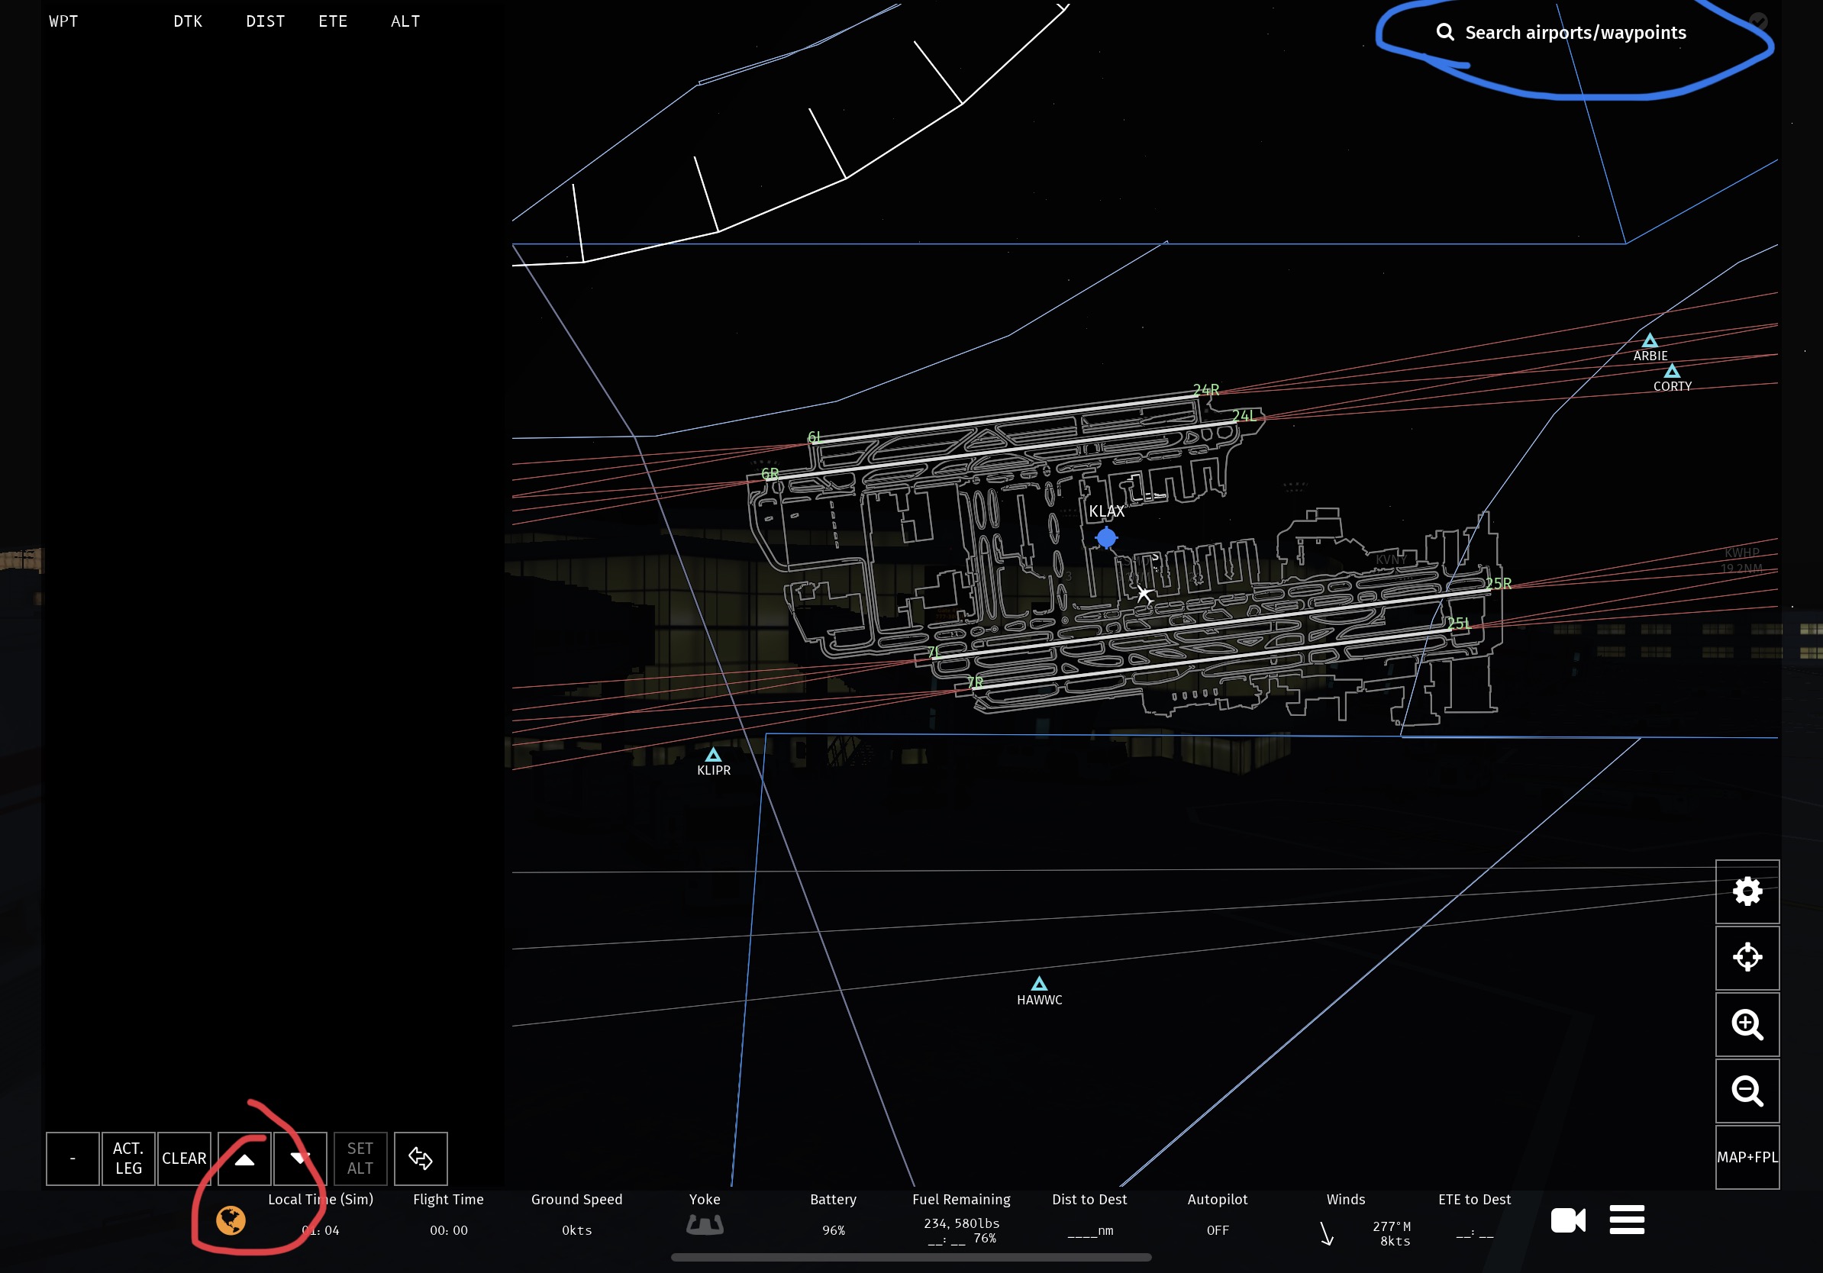Open the camera view icon
The width and height of the screenshot is (1823, 1273).
point(1567,1220)
